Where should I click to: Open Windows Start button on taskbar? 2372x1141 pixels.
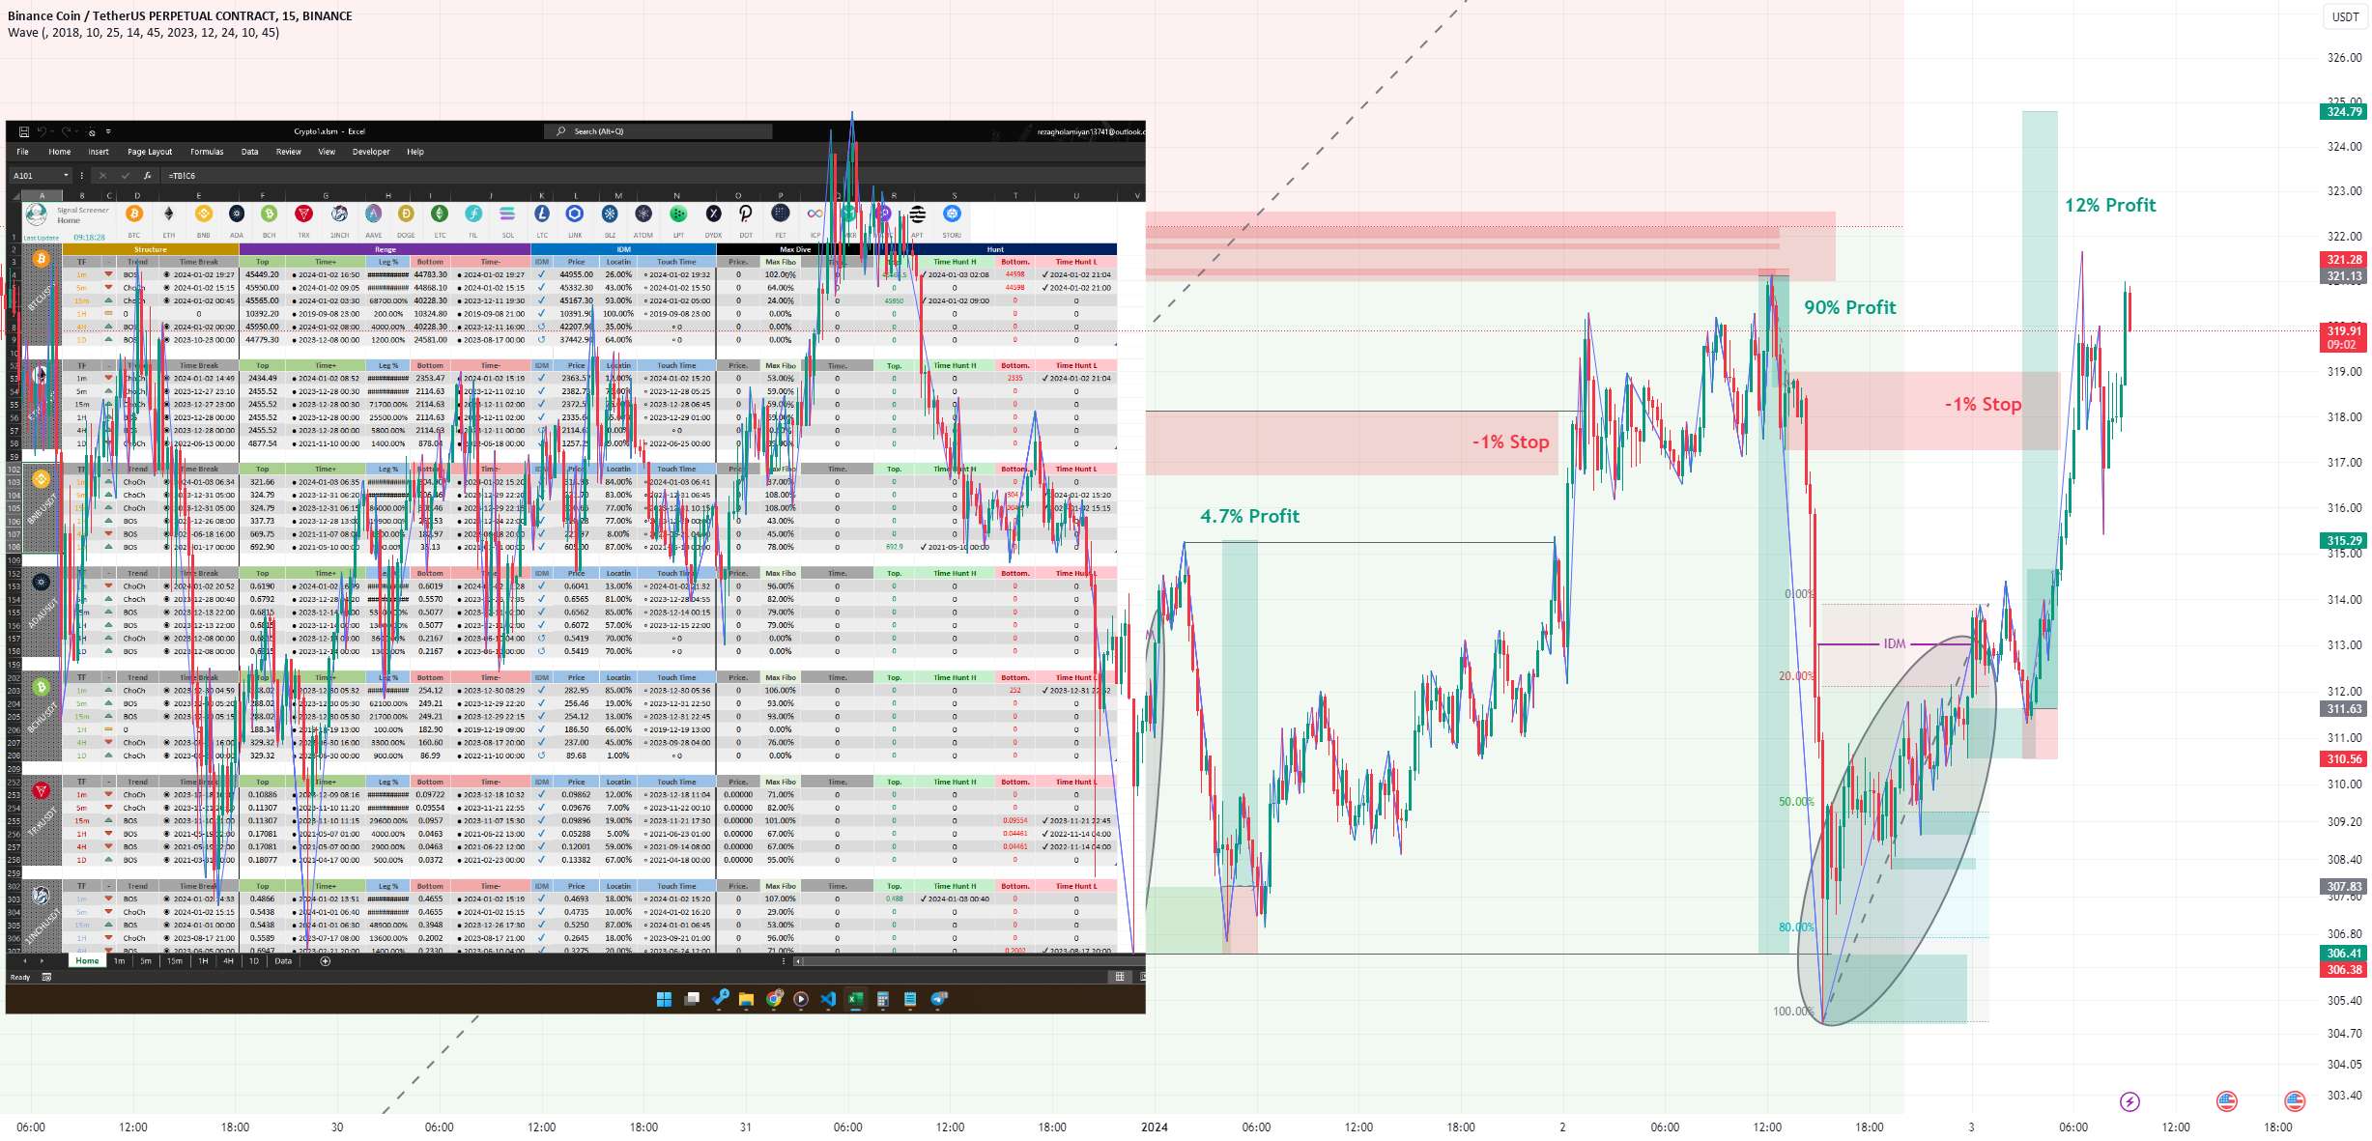[x=664, y=1000]
